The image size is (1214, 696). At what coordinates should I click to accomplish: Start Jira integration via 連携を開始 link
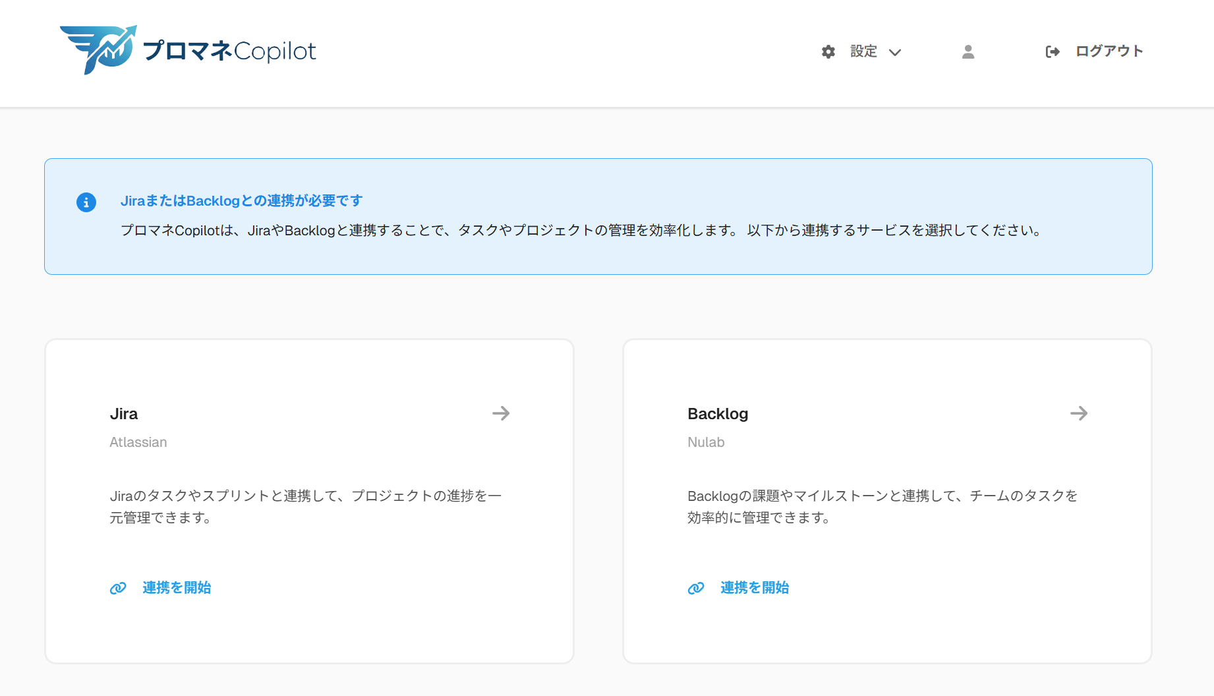click(176, 587)
